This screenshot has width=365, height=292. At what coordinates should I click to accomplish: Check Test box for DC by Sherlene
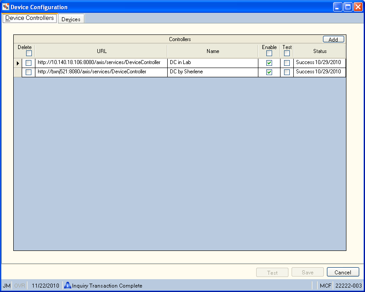pos(287,72)
